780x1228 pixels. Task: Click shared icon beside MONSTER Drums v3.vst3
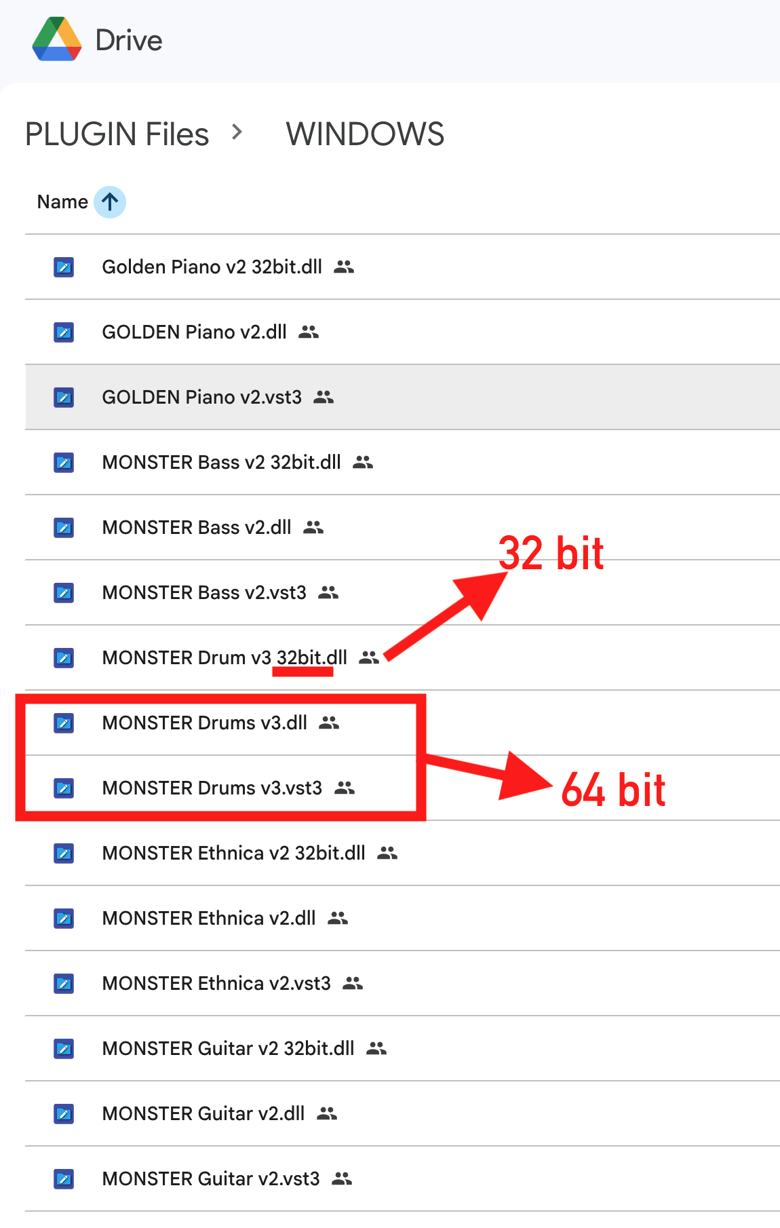[345, 788]
